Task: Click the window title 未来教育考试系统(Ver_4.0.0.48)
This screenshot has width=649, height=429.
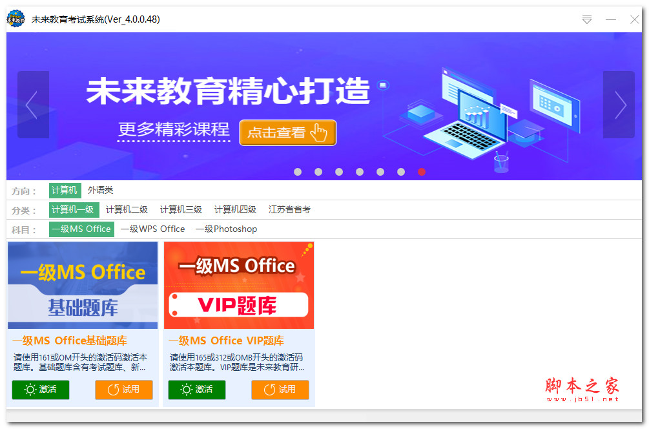Action: click(96, 19)
